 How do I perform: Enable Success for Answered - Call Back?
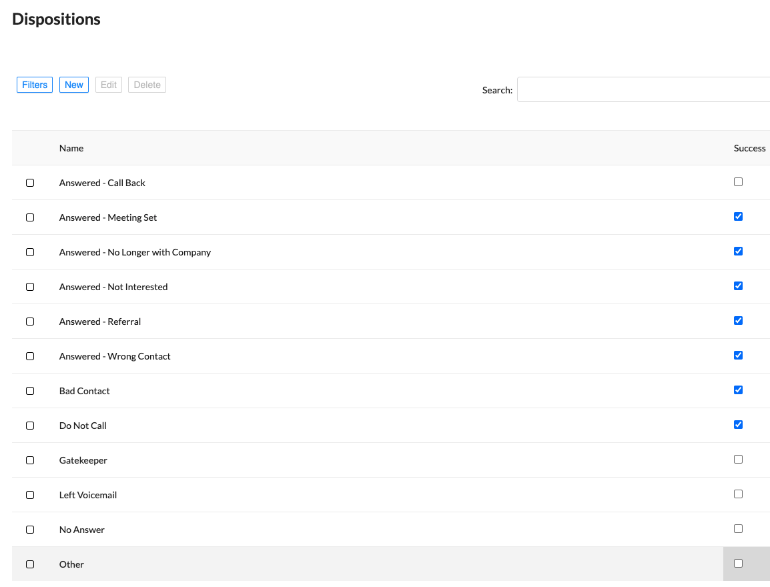pos(738,181)
